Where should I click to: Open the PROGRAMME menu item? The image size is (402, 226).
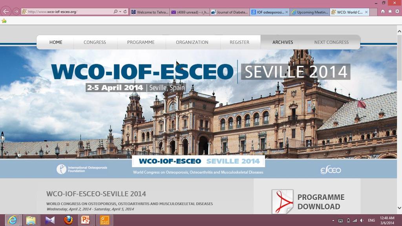click(x=141, y=42)
